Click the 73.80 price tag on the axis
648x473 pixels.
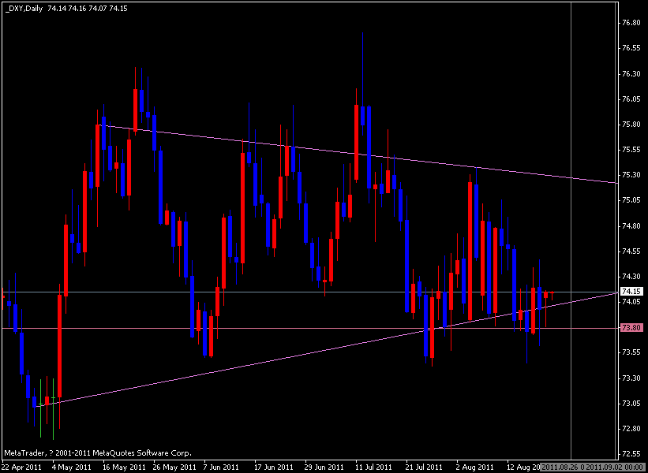click(630, 326)
